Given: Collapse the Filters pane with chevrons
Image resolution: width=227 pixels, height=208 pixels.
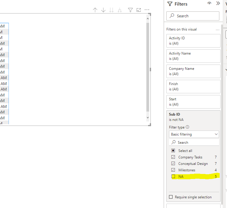Looking at the screenshot, I should click(x=218, y=4).
